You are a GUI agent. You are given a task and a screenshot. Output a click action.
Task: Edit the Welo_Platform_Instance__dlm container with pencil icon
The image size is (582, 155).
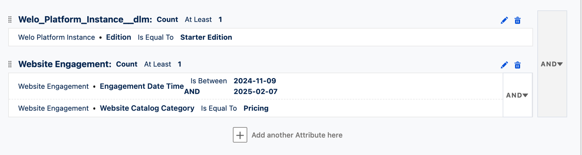504,20
